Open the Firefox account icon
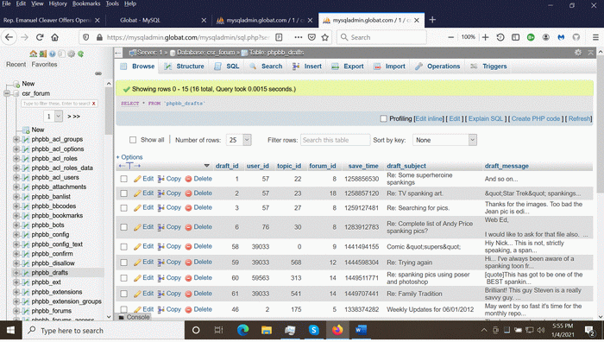This screenshot has height=342, width=604. tap(546, 37)
